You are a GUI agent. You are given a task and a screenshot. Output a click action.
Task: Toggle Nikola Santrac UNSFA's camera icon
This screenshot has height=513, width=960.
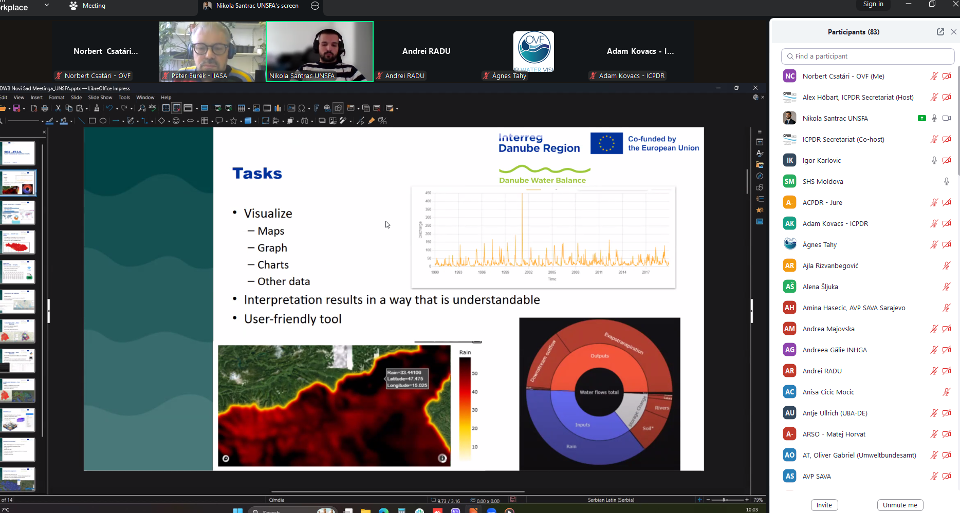pyautogui.click(x=946, y=118)
